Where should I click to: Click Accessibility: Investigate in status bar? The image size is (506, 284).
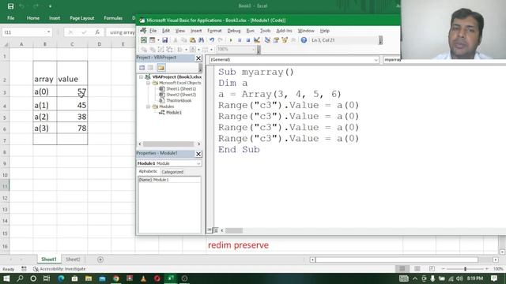click(x=60, y=269)
